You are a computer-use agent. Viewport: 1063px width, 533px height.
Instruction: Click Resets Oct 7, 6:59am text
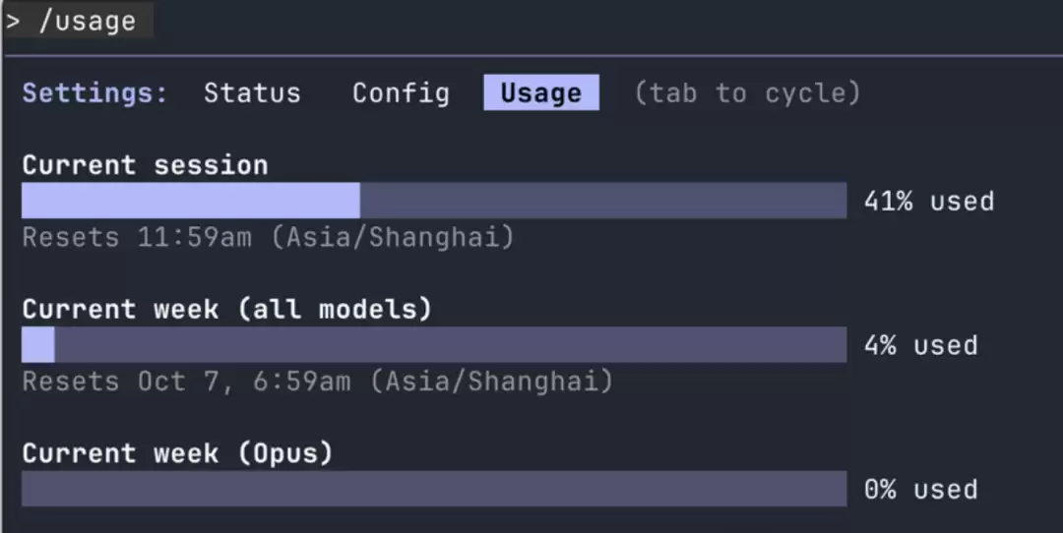[x=318, y=382]
